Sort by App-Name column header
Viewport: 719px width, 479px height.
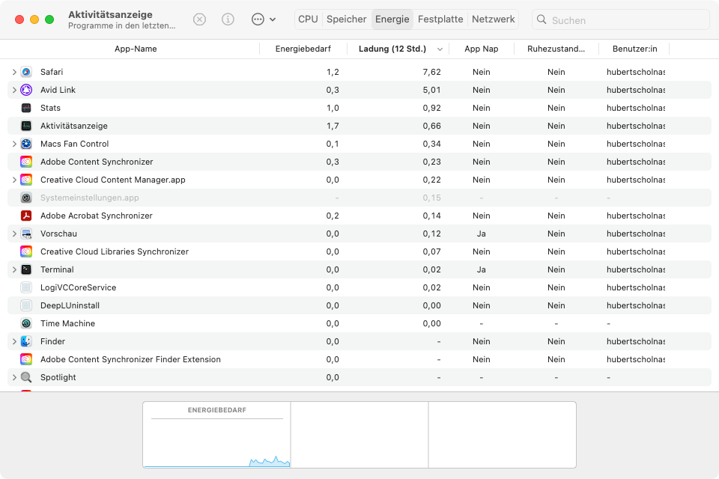pos(136,49)
